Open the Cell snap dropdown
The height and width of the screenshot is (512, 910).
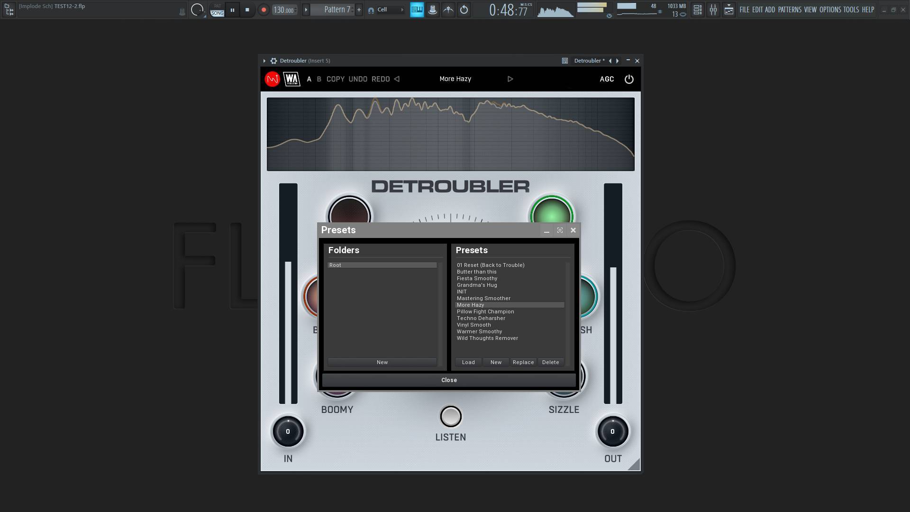coord(391,9)
